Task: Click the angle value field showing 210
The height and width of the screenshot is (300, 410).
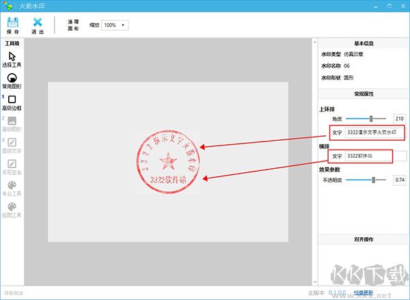Action: pos(399,119)
